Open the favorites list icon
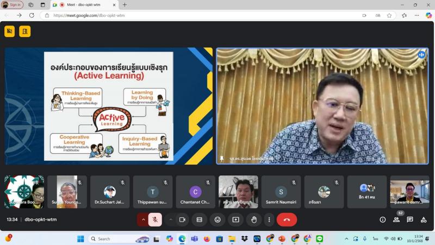The width and height of the screenshot is (435, 245). click(404, 16)
